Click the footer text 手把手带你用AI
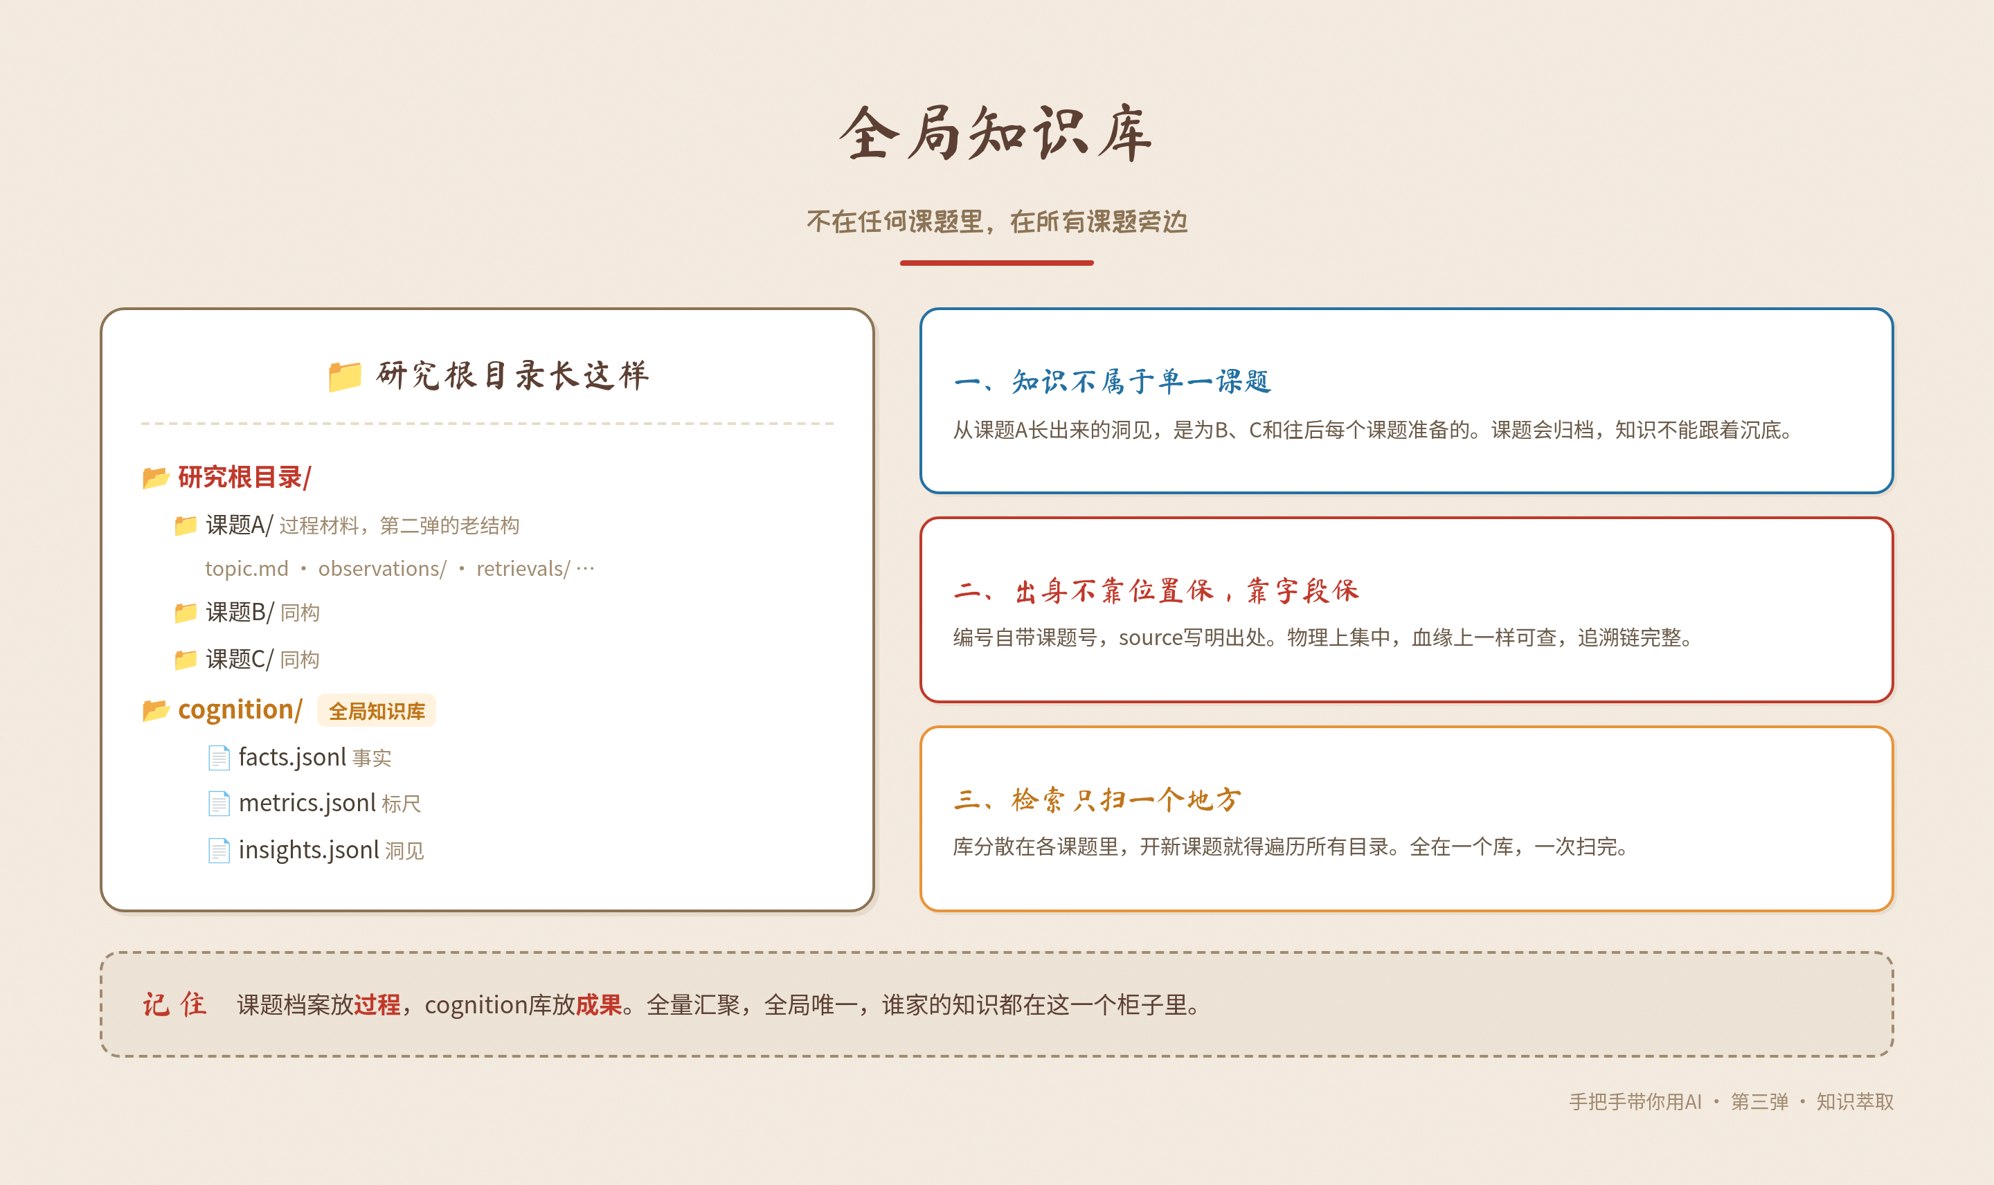The image size is (1994, 1185). point(1635,1102)
